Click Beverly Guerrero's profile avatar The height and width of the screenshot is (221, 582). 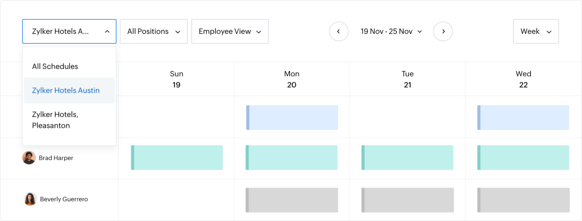point(30,199)
